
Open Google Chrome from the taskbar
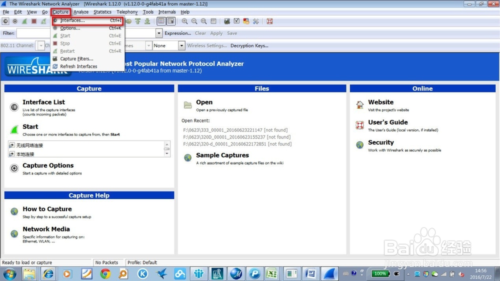coord(105,274)
